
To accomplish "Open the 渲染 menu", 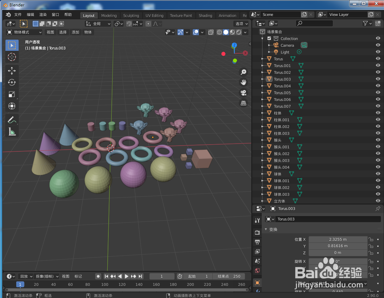I will pyautogui.click(x=43, y=14).
